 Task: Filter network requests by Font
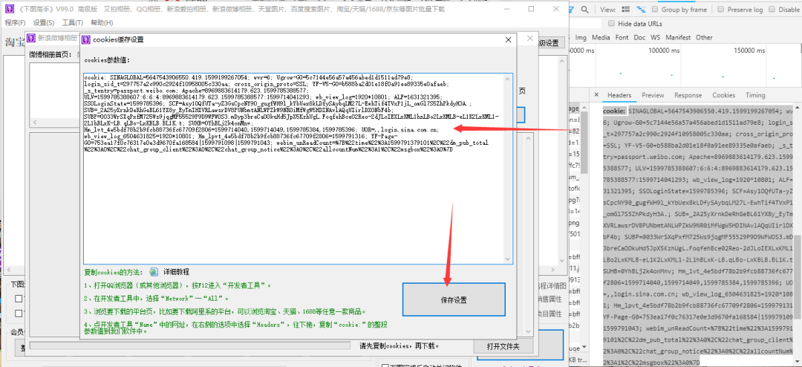click(622, 37)
